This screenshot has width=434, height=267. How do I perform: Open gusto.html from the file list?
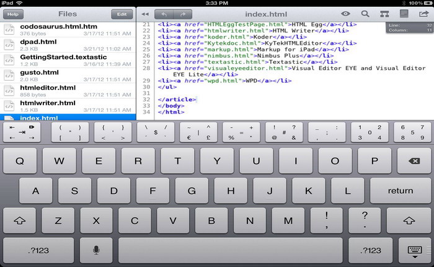[x=68, y=75]
